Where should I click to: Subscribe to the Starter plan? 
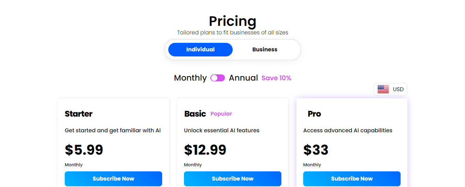click(x=113, y=179)
